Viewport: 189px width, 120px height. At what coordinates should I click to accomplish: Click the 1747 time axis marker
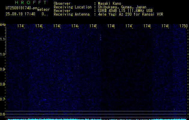point(129,26)
